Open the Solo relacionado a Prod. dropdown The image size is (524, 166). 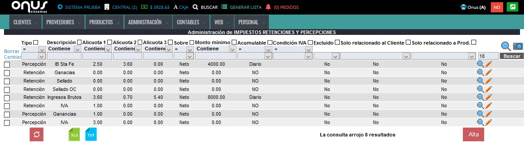[x=444, y=56]
